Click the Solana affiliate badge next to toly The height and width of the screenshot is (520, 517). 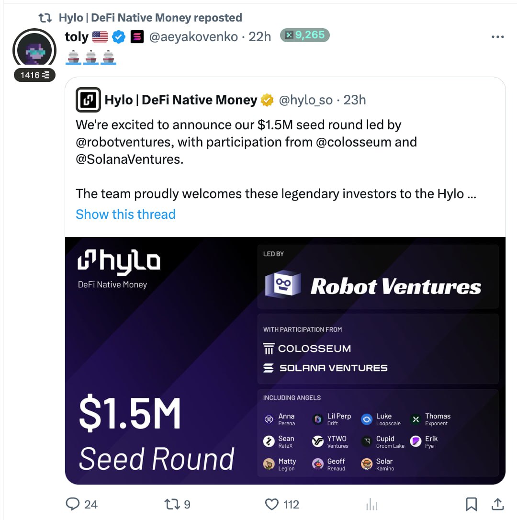(137, 37)
